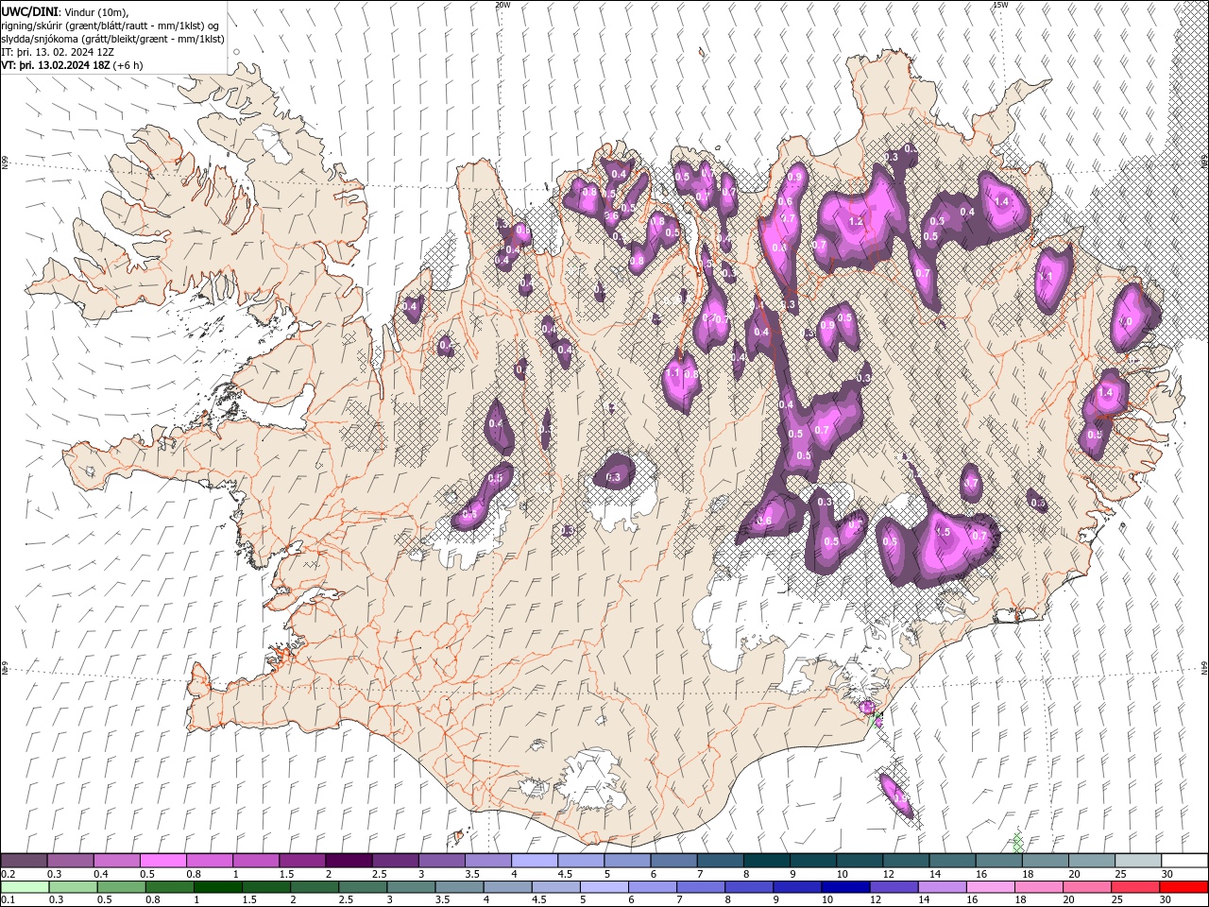This screenshot has height=907, width=1209.
Task: Click the darkest green 1 rain legend swatch
Action: click(218, 887)
